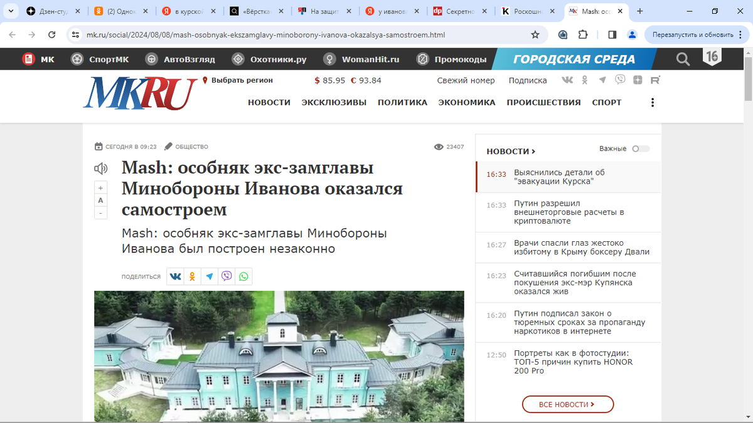This screenshot has width=753, height=423.
Task: Open the ПРОИСШЕСТВИЯ section
Action: [x=543, y=103]
